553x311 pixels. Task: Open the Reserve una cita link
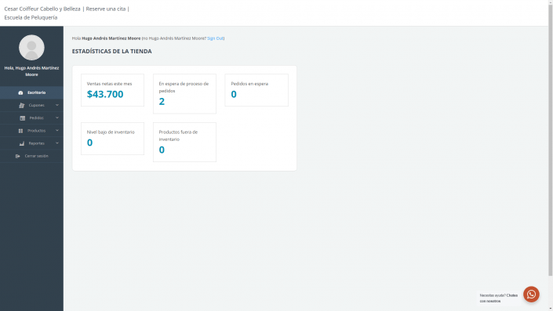tap(106, 9)
